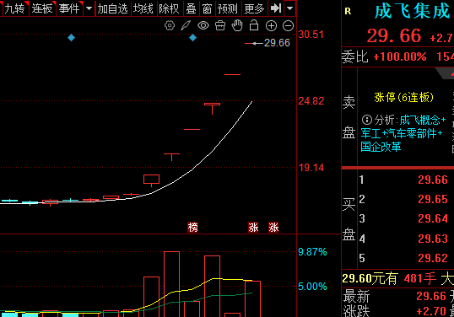The width and height of the screenshot is (454, 317).
Task: Open the toolbox briefcase icon
Action: coord(220,26)
